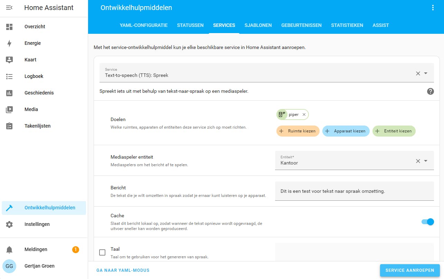Image resolution: width=444 pixels, height=279 pixels.
Task: Click the empty Taal input field
Action: tap(354, 252)
